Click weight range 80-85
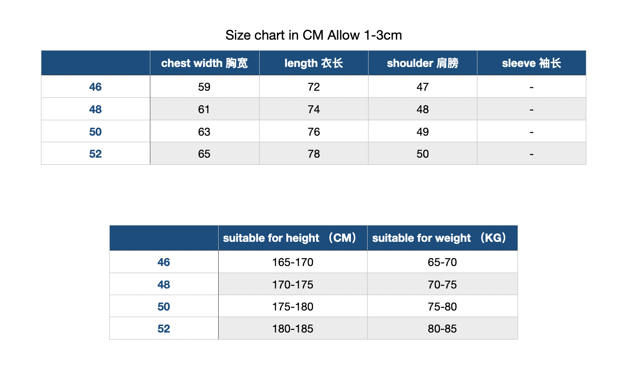Viewport: 626px width, 377px height. 442,329
